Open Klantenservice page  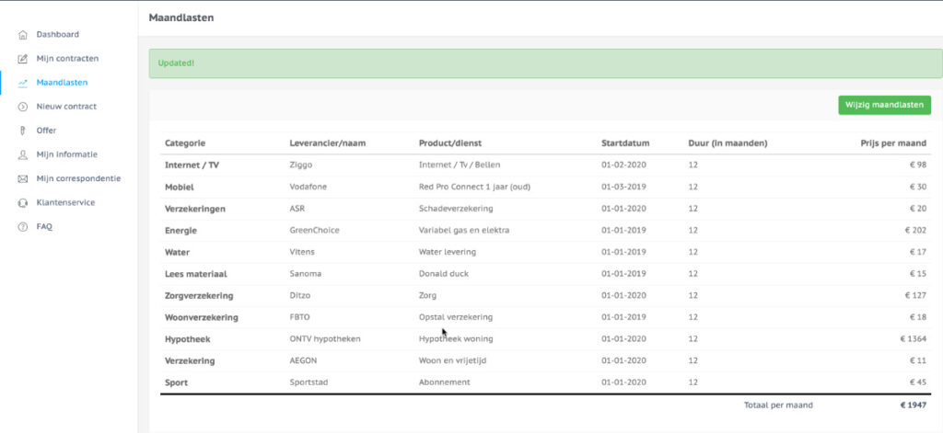(x=65, y=203)
